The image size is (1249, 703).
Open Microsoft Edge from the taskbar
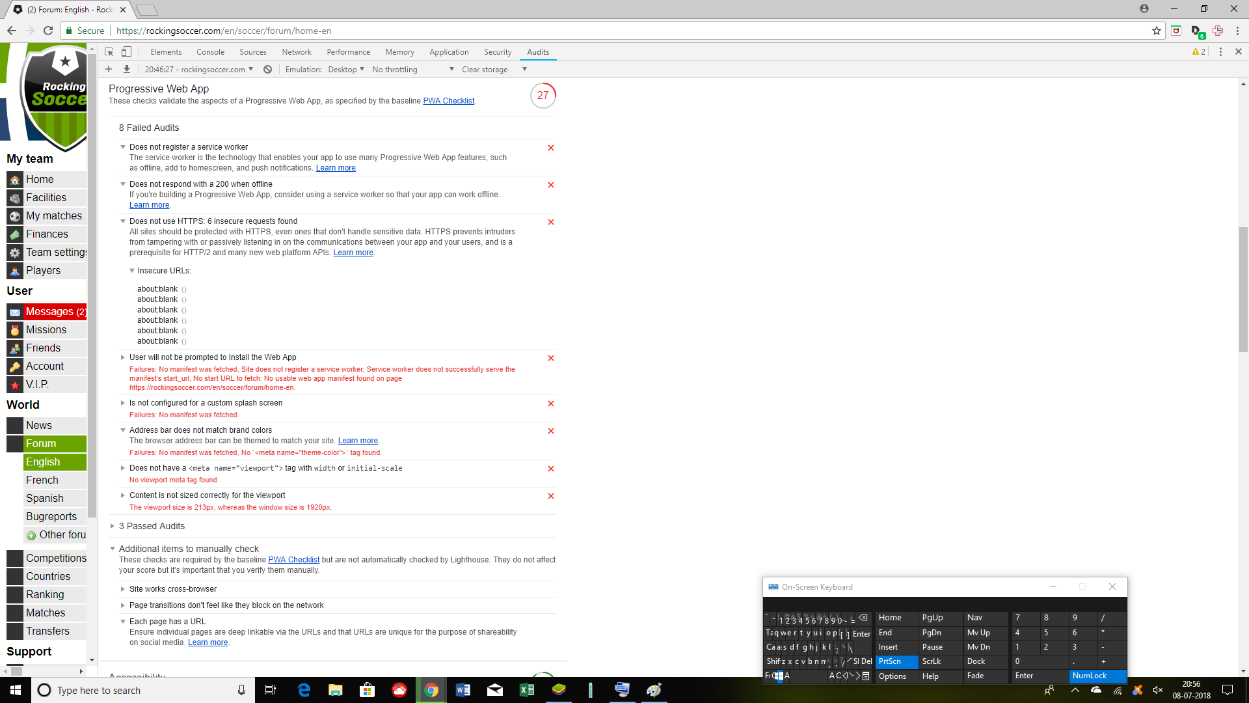pyautogui.click(x=304, y=690)
